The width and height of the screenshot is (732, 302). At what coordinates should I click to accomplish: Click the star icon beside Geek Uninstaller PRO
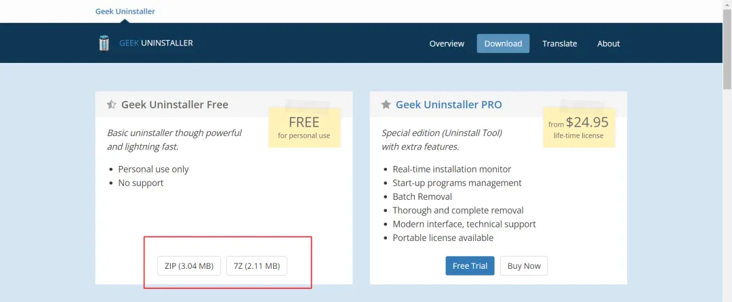pyautogui.click(x=386, y=105)
